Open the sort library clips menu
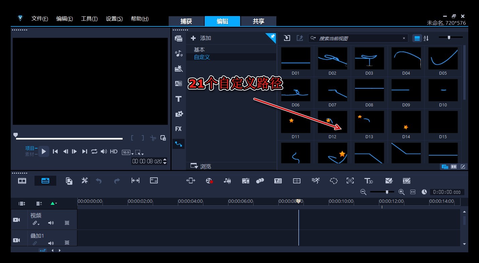 point(426,38)
